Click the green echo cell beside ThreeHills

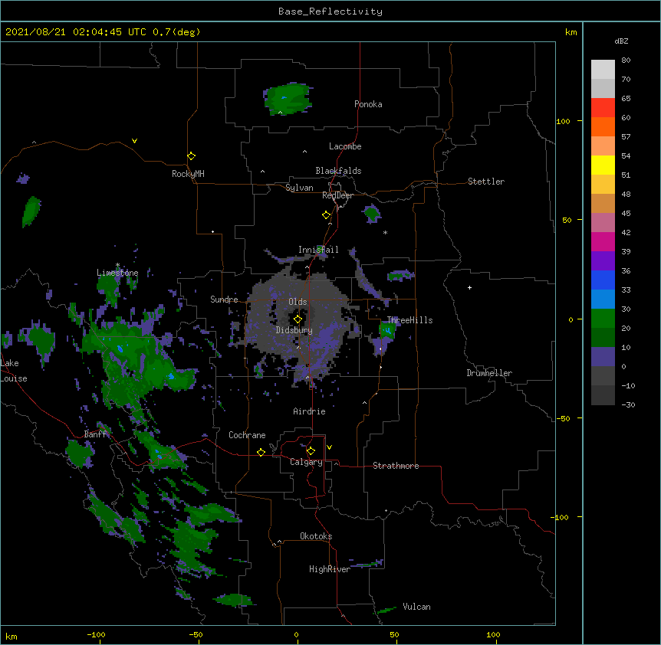(387, 330)
